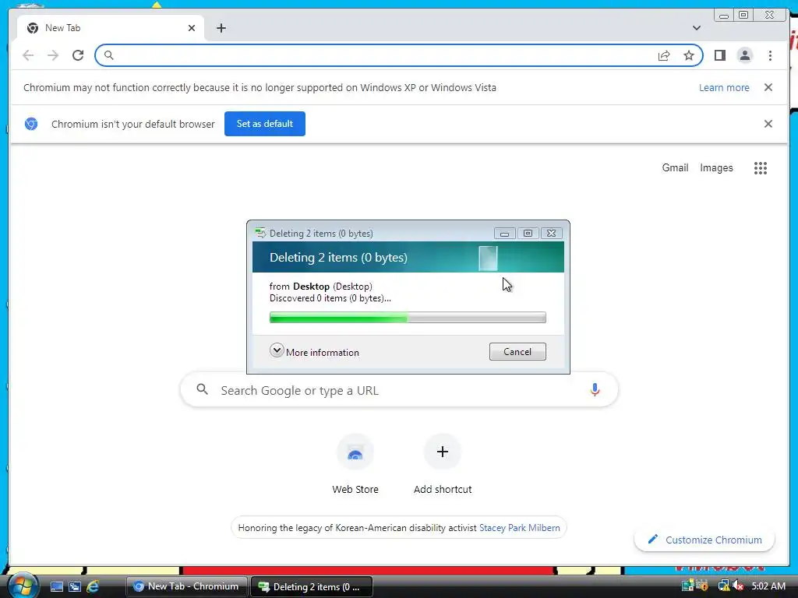Bookmark this tab with the star icon
The width and height of the screenshot is (798, 598).
[689, 55]
